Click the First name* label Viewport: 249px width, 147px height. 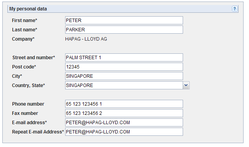(x=24, y=21)
